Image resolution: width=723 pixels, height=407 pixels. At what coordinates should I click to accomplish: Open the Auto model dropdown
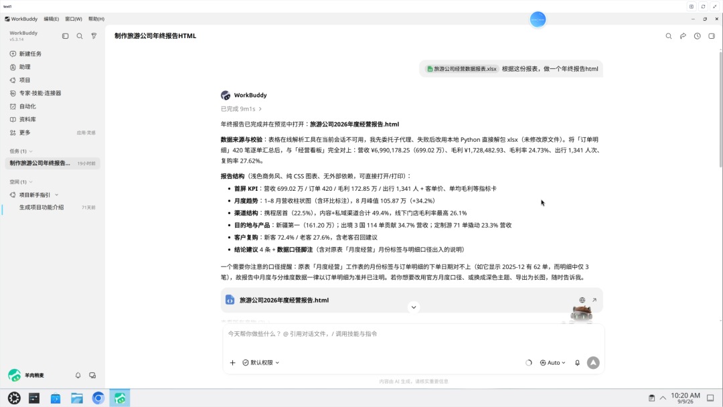(552, 363)
